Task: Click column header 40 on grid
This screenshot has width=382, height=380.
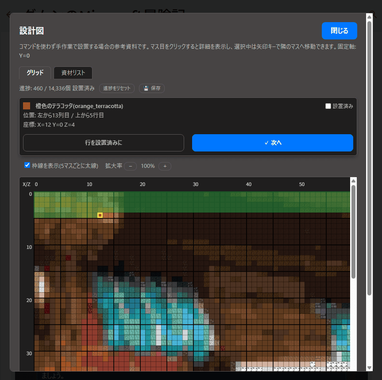Action: [x=249, y=184]
